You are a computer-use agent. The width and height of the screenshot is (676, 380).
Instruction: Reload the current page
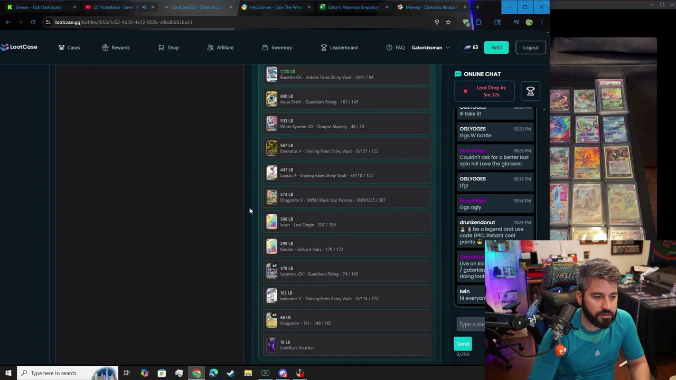33,22
